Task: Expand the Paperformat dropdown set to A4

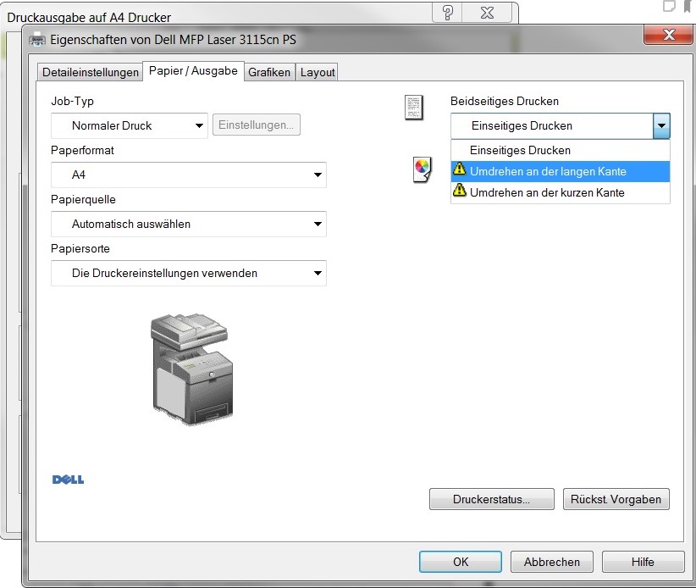Action: click(189, 175)
